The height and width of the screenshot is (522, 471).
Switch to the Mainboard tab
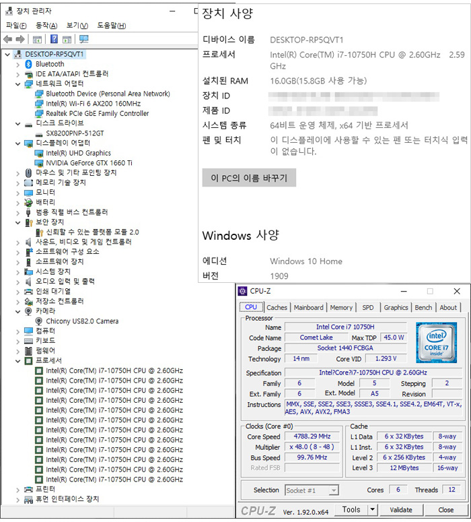308,307
